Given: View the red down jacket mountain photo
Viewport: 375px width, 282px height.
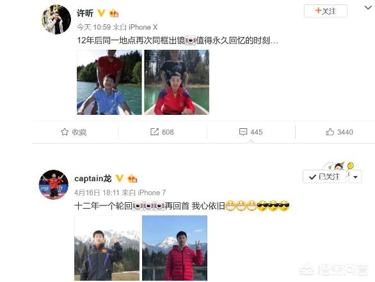Looking at the screenshot, I should [175, 248].
